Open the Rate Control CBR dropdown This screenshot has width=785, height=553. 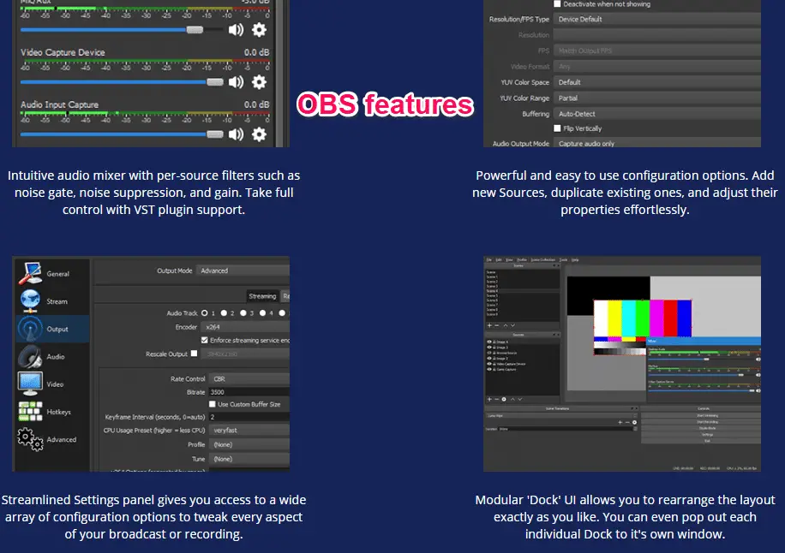[x=249, y=378]
